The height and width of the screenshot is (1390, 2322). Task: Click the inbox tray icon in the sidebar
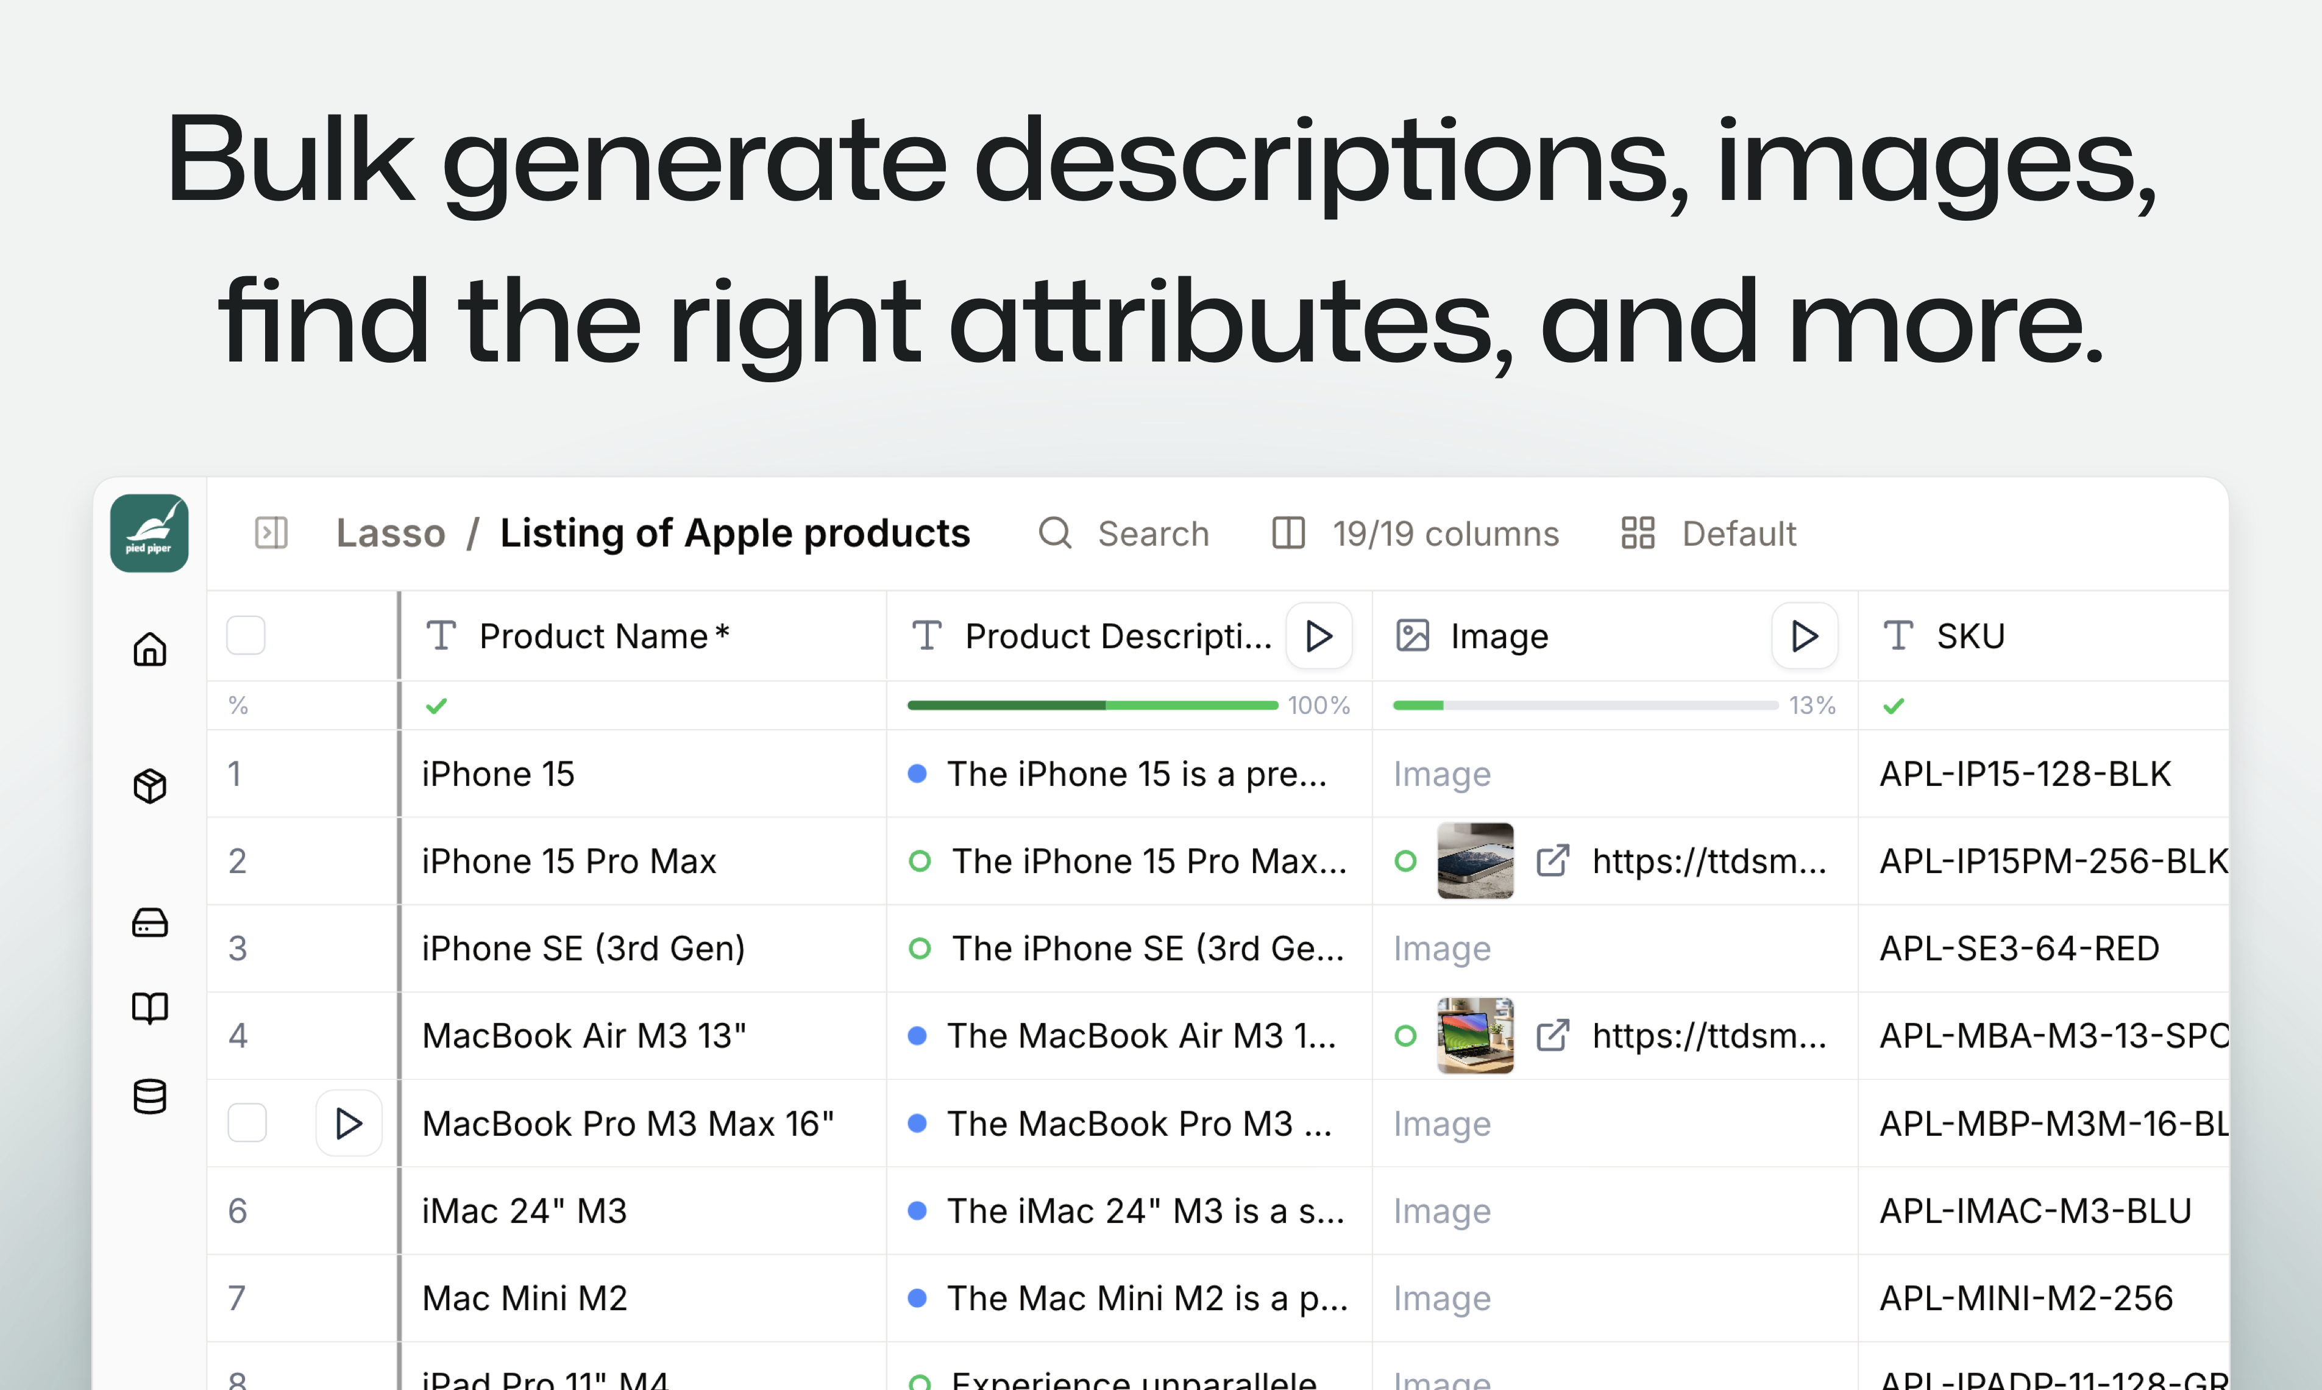[x=150, y=922]
